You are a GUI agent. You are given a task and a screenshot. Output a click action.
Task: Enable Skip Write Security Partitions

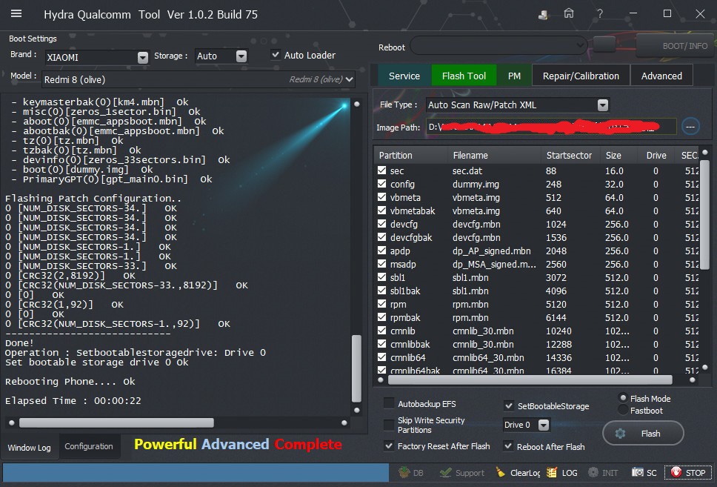(389, 424)
